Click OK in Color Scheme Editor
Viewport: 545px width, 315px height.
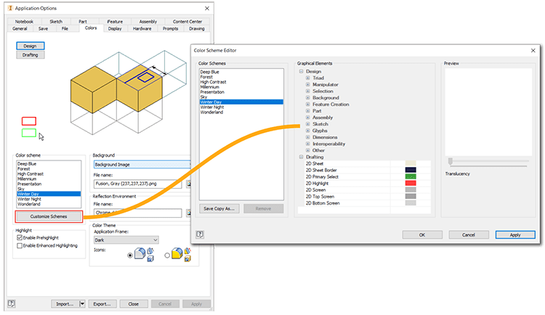coord(422,234)
